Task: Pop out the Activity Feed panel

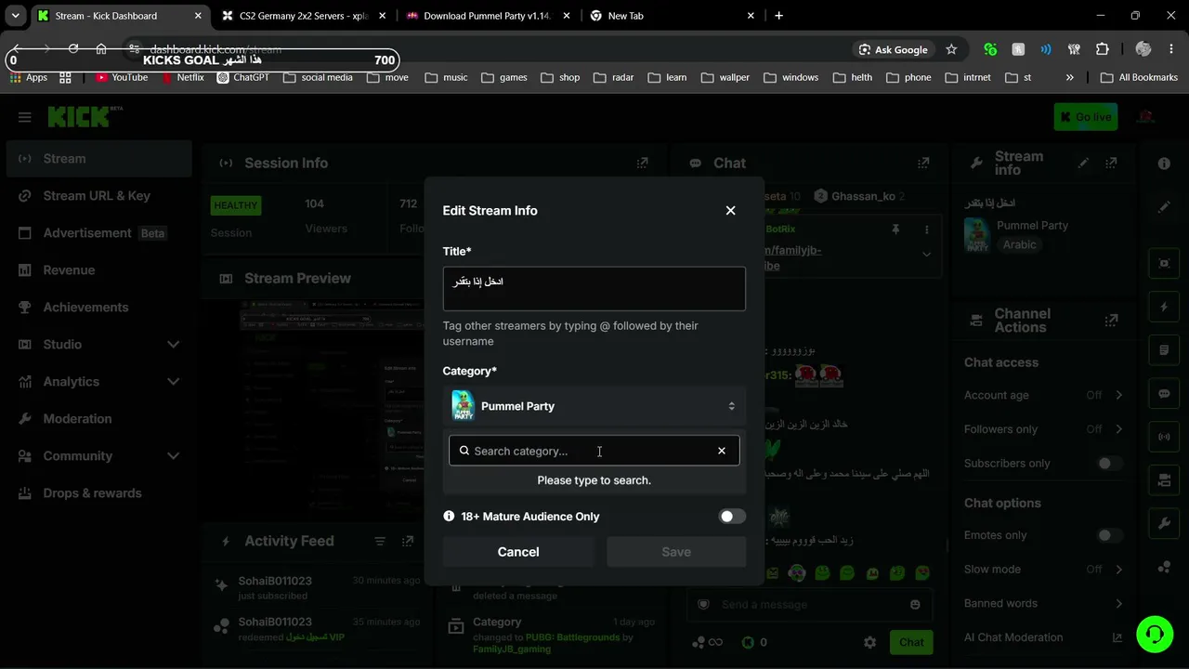Action: click(408, 541)
